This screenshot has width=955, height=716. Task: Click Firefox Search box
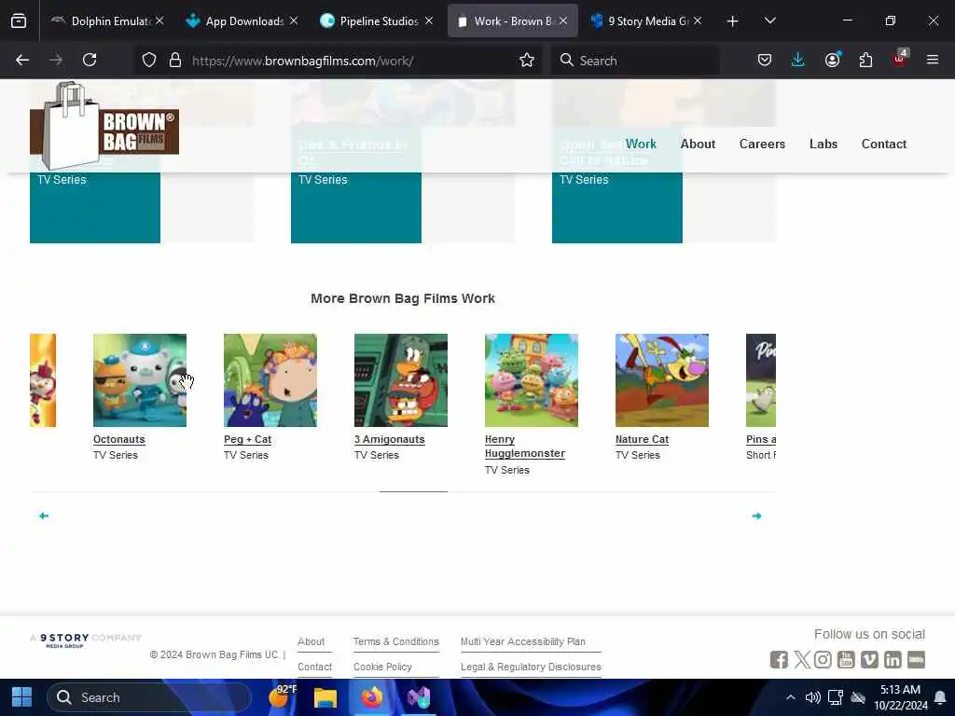(x=635, y=61)
